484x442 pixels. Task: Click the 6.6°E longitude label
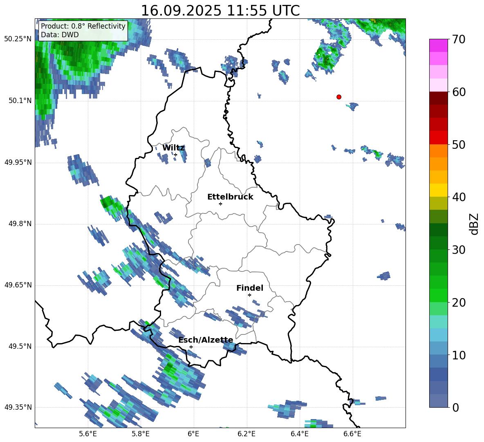pos(352,434)
